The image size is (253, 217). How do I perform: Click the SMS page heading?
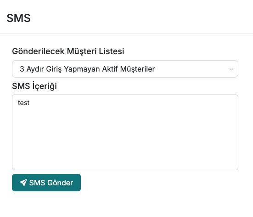click(18, 18)
